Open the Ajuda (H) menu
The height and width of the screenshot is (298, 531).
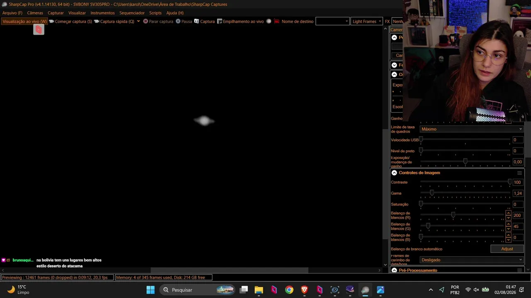coord(175,13)
